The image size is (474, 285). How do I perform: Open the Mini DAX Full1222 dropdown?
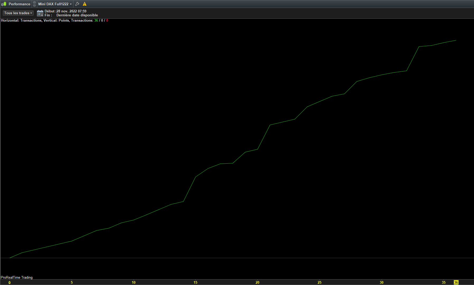[x=55, y=4]
